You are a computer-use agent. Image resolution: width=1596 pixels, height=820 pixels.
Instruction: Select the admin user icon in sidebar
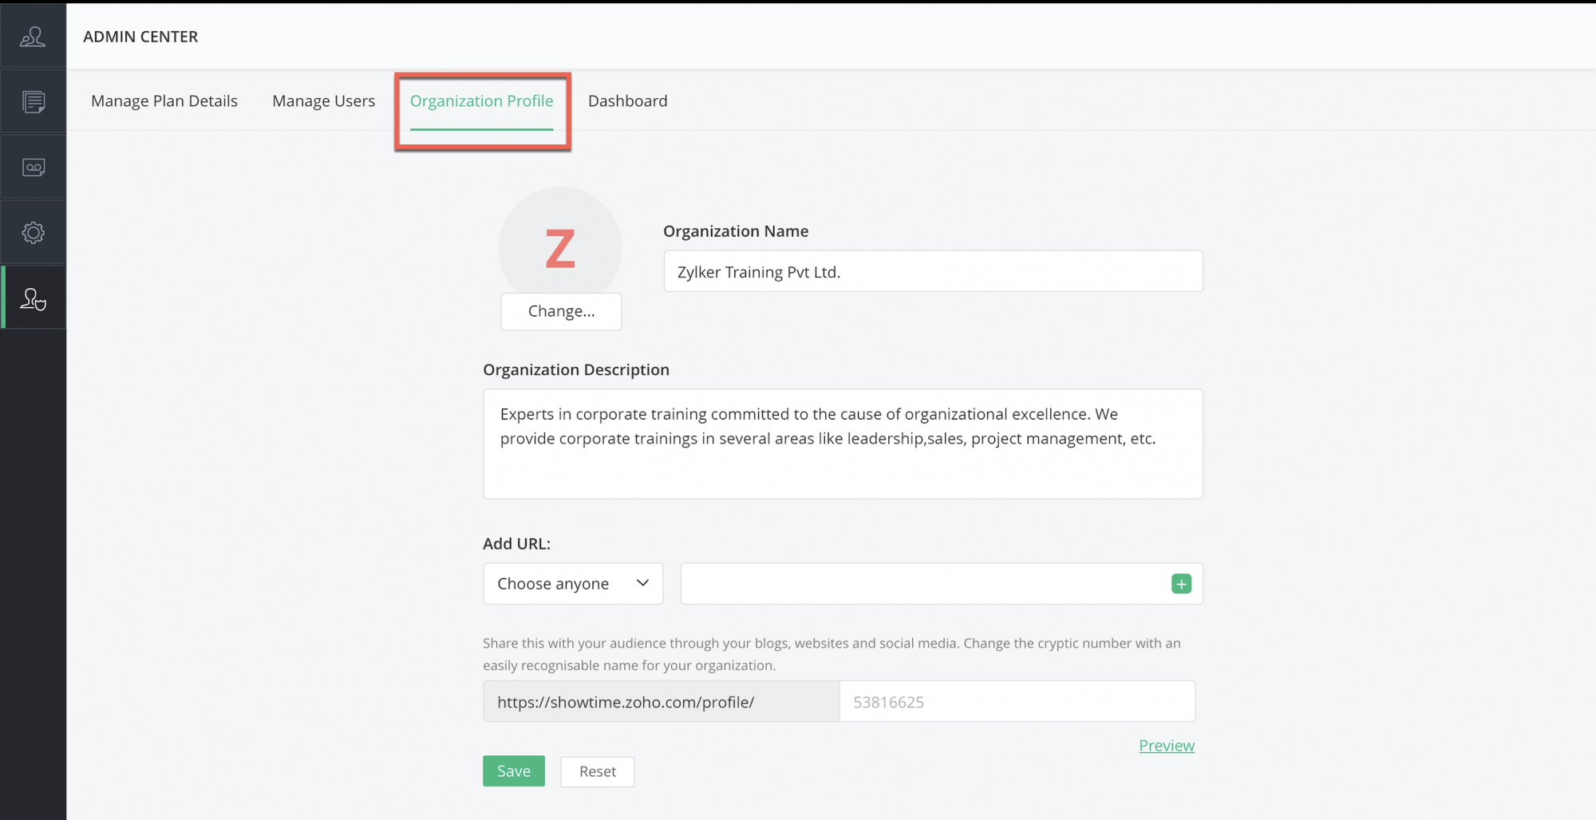click(33, 299)
